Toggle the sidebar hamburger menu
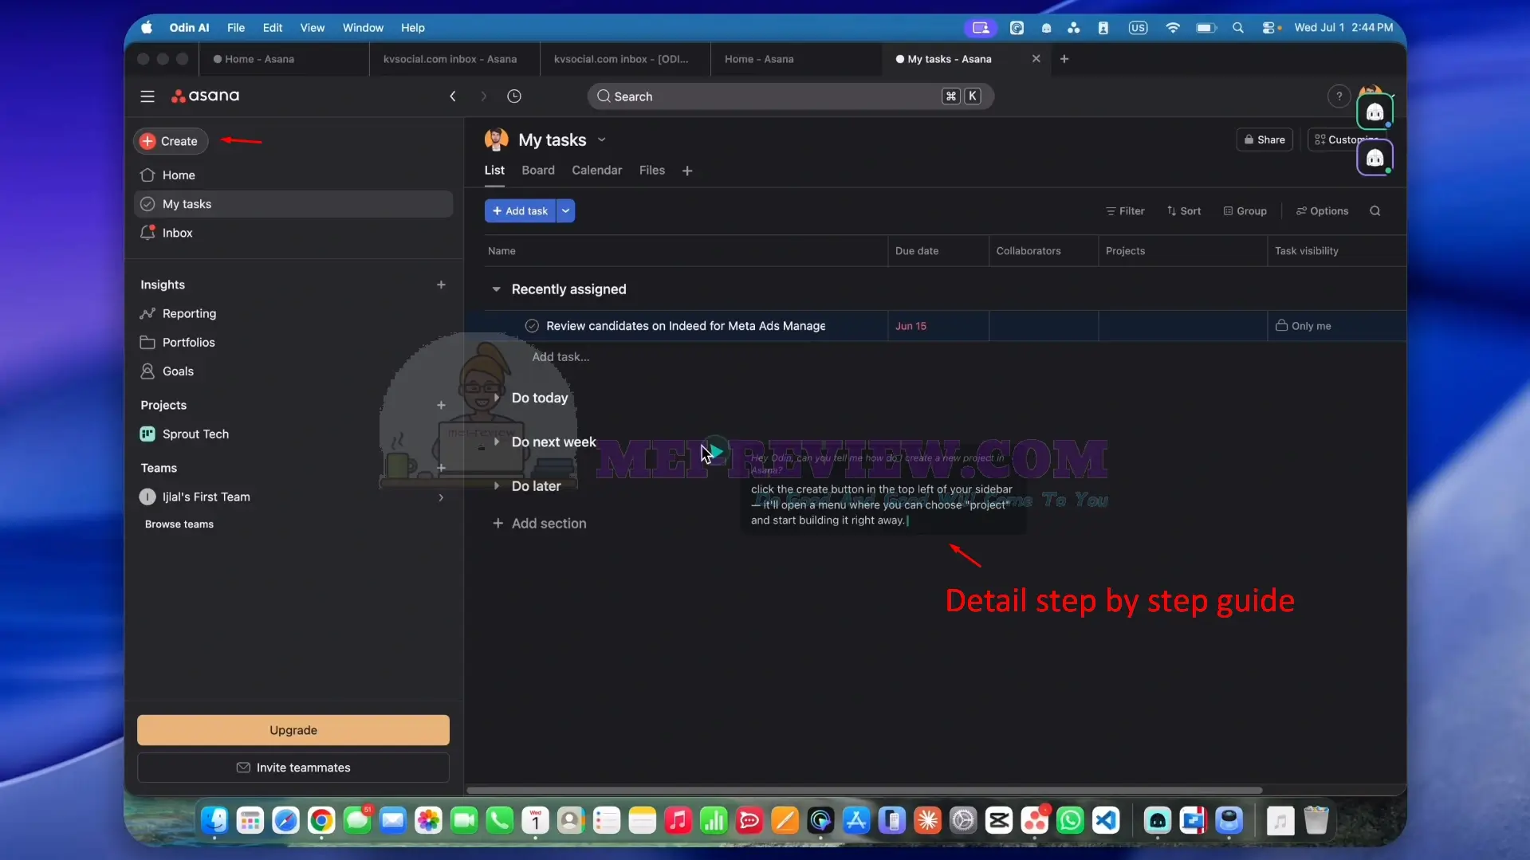1530x860 pixels. pyautogui.click(x=147, y=96)
